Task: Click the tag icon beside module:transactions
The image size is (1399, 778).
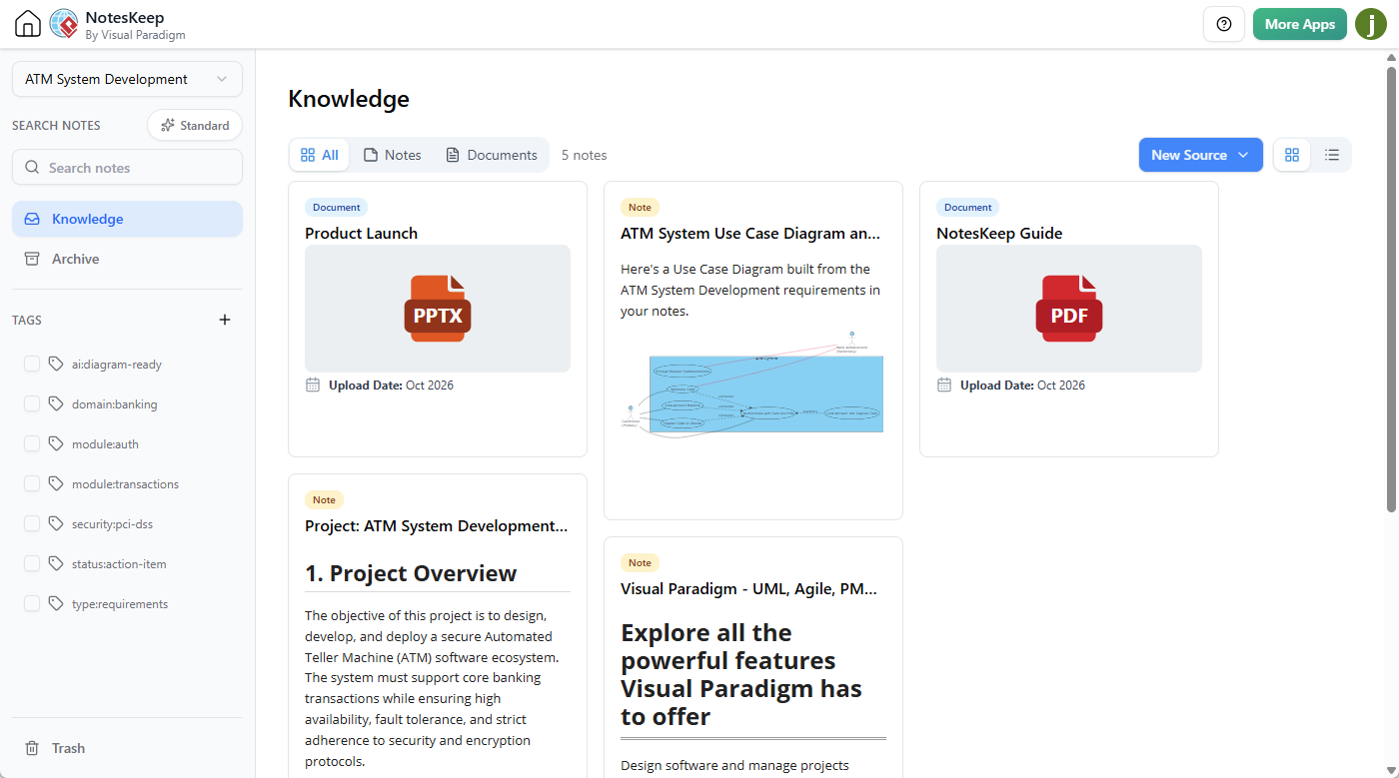Action: 56,483
